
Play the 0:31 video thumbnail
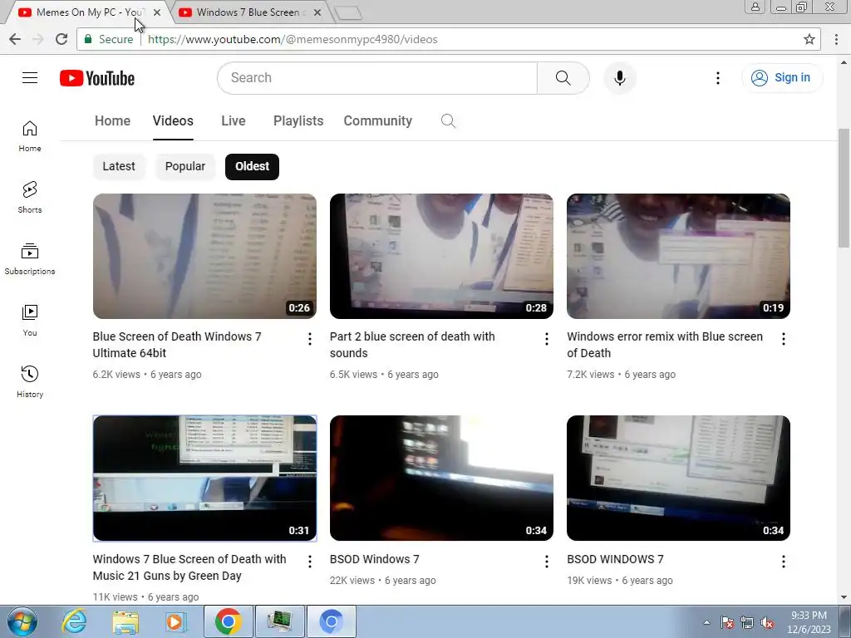point(204,478)
